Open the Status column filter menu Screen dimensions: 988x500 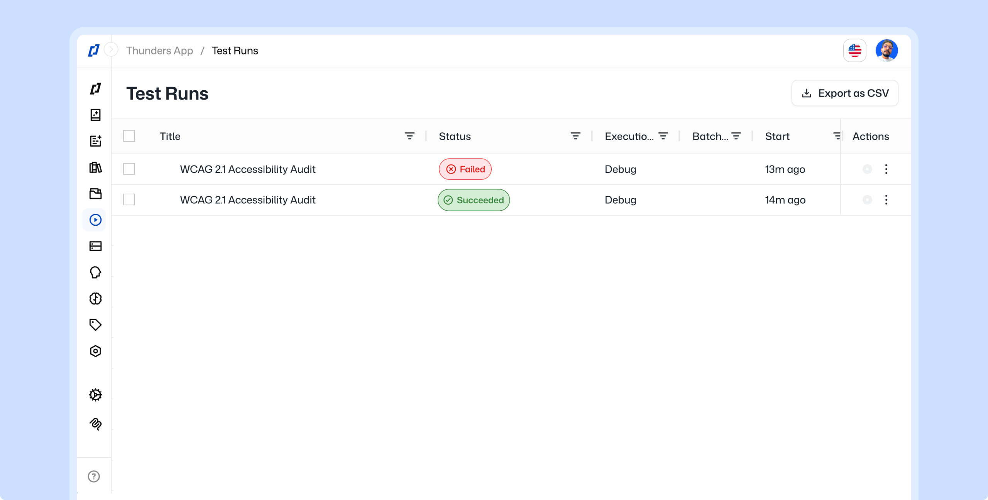tap(575, 136)
